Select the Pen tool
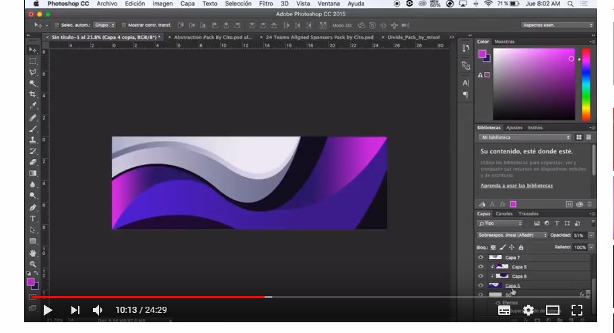This screenshot has height=333, width=614. (x=33, y=207)
